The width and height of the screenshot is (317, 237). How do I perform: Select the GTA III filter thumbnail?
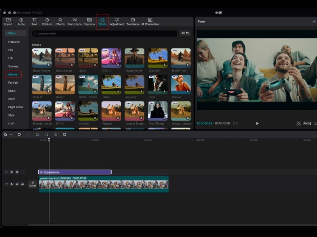[x=111, y=58]
